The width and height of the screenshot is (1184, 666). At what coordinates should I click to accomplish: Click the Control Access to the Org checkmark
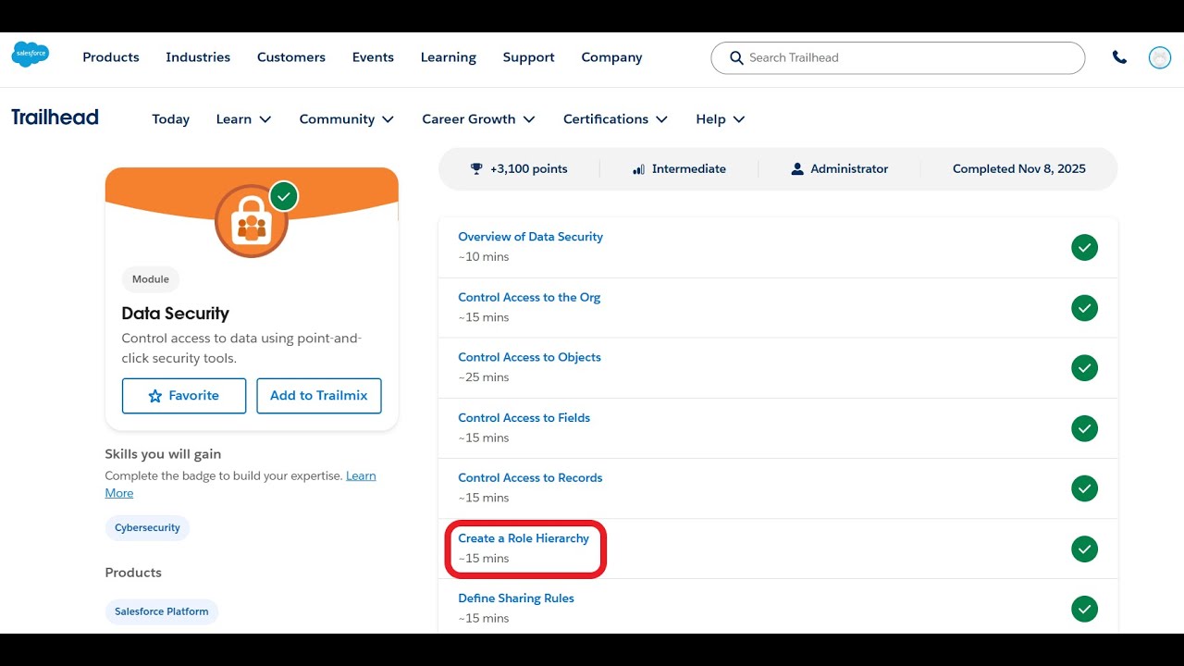point(1084,308)
